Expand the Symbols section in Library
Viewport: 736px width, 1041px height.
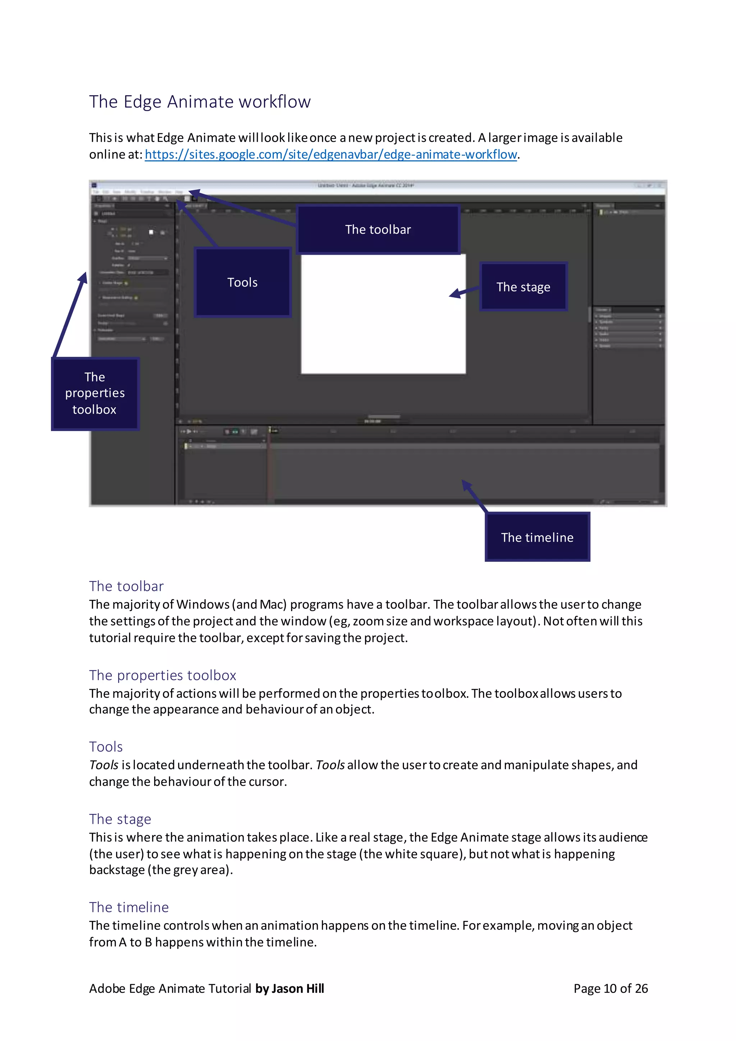click(596, 322)
